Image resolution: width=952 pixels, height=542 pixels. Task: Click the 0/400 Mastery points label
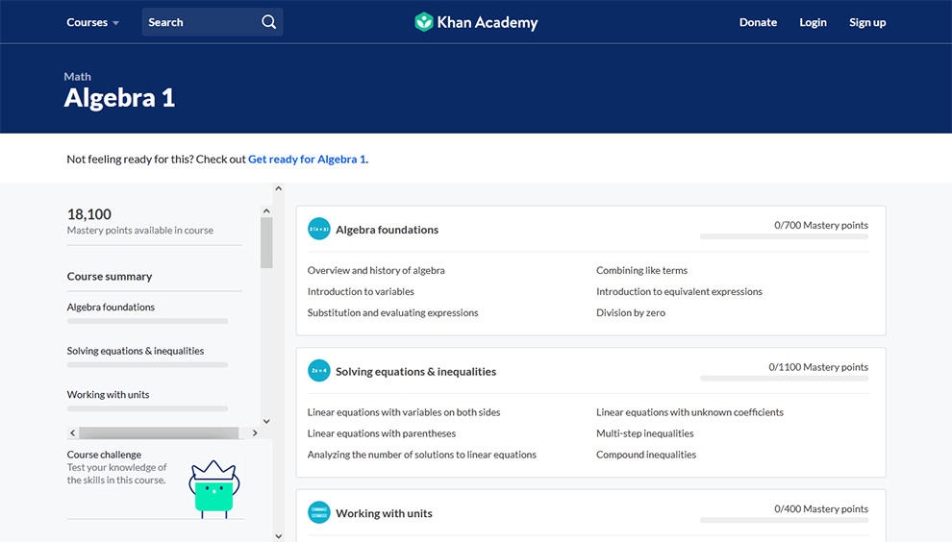click(x=821, y=509)
